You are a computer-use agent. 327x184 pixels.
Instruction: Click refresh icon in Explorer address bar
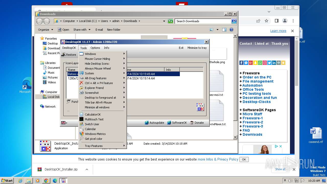tap(170, 21)
